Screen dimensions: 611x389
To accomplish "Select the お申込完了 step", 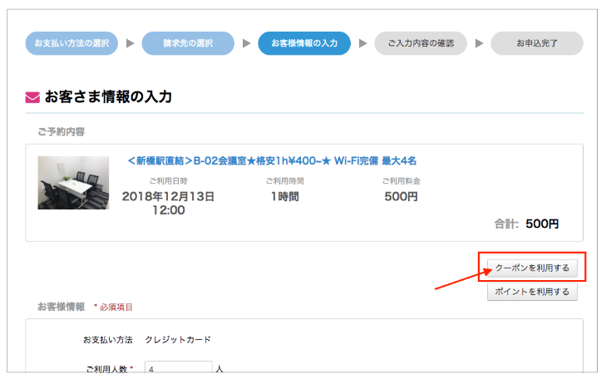I will coord(537,43).
